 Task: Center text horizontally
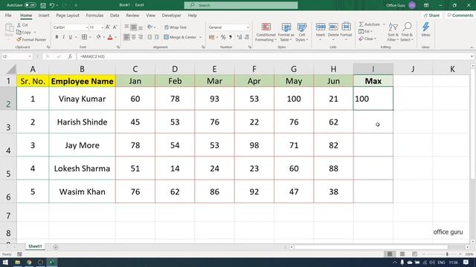coord(134,37)
